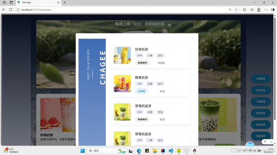The width and height of the screenshot is (277, 155).
Task: Open IntelliJ IDEA from taskbar
Action: click(163, 151)
